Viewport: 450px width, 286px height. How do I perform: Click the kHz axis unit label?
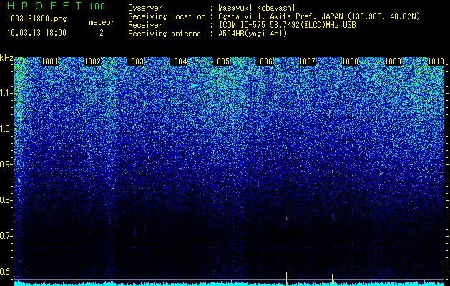(6, 58)
